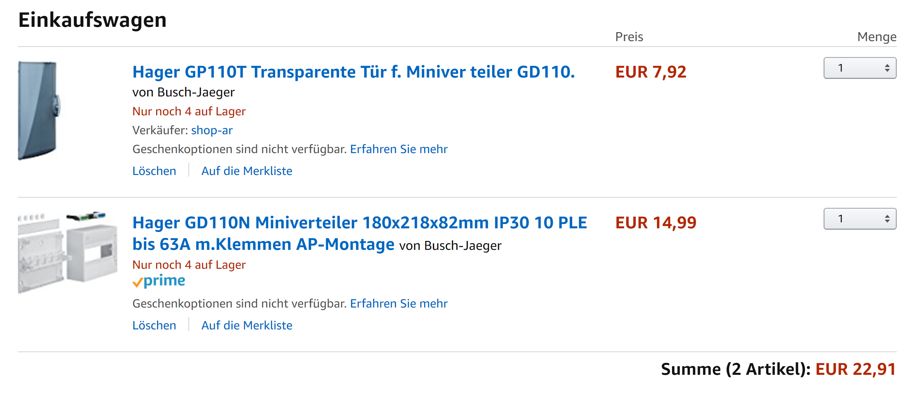918x398 pixels.
Task: Learn more about gift options for GP110T
Action: (x=398, y=149)
